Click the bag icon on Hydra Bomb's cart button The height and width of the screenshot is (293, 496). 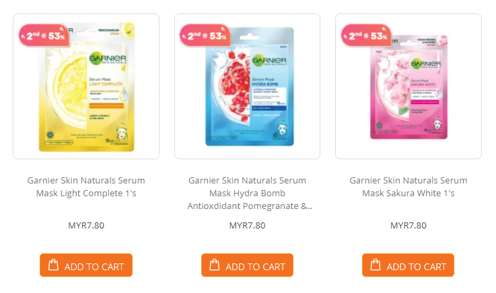point(215,265)
